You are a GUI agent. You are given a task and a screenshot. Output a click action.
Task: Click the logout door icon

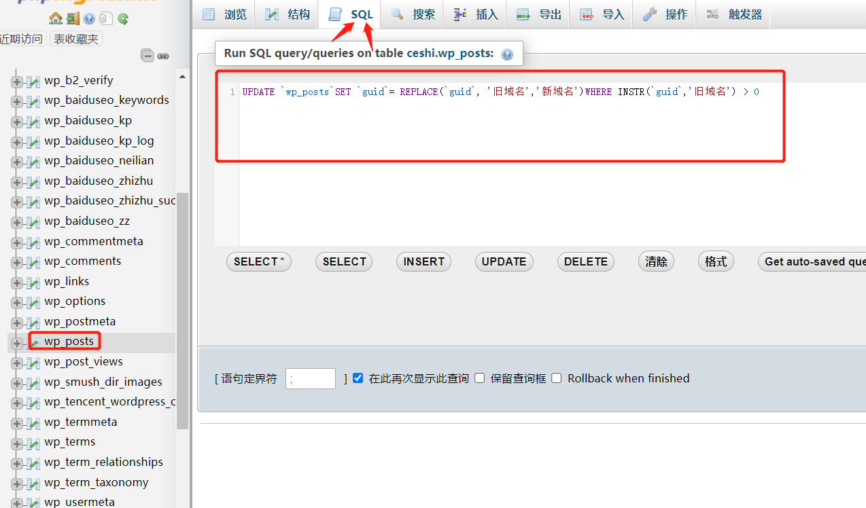click(72, 18)
